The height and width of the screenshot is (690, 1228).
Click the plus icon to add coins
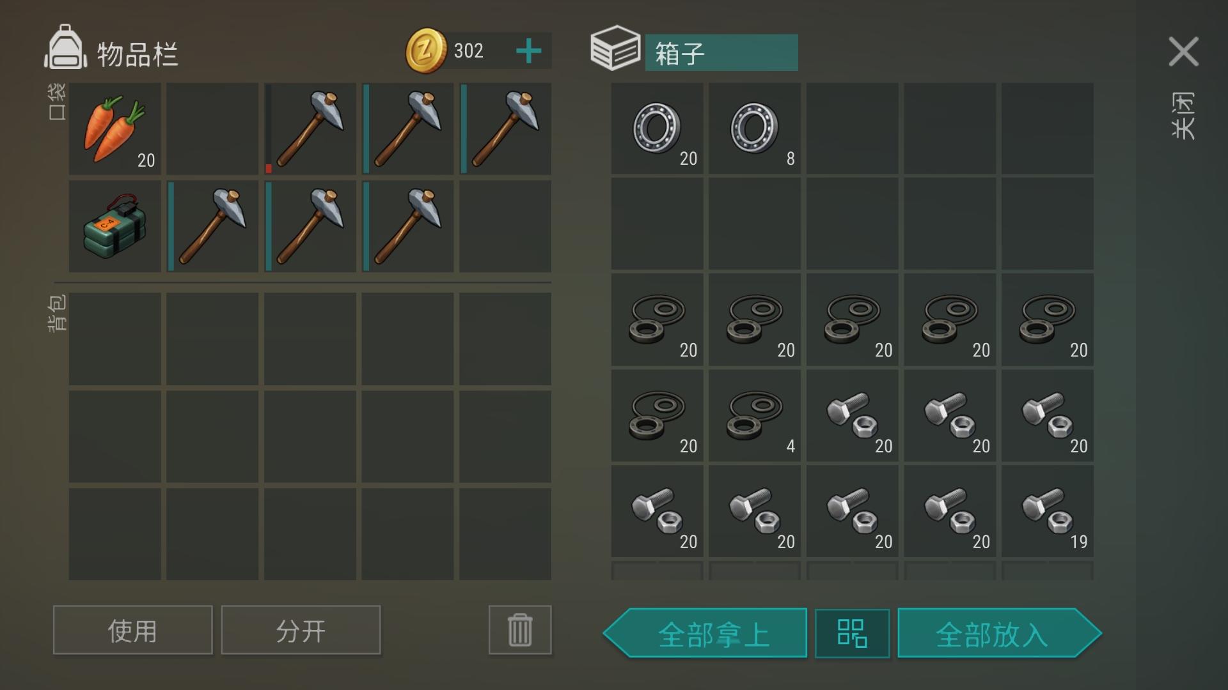point(528,51)
